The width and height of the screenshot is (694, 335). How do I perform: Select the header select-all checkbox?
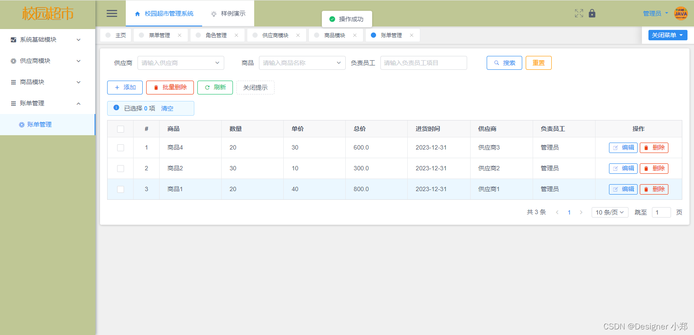pos(121,129)
